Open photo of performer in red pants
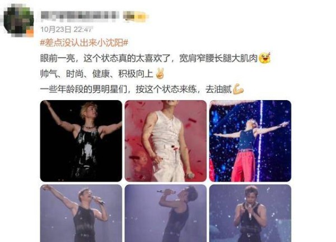The height and width of the screenshot is (242, 336). point(250,141)
